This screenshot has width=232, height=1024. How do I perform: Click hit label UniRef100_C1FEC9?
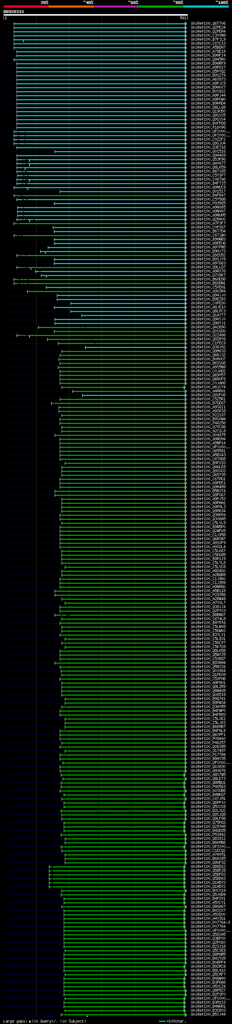point(208,343)
